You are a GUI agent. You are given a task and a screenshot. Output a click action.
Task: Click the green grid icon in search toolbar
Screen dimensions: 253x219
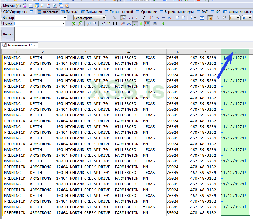point(141,23)
